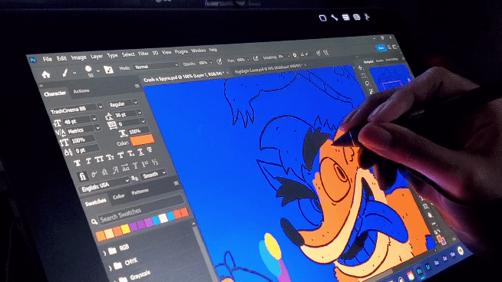Viewport: 502px width, 282px height.
Task: Toggle Subscript text style
Action: click(131, 154)
